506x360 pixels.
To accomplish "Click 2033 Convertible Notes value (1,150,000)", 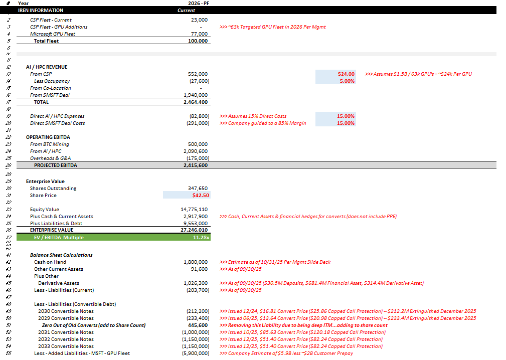I will click(x=196, y=346).
